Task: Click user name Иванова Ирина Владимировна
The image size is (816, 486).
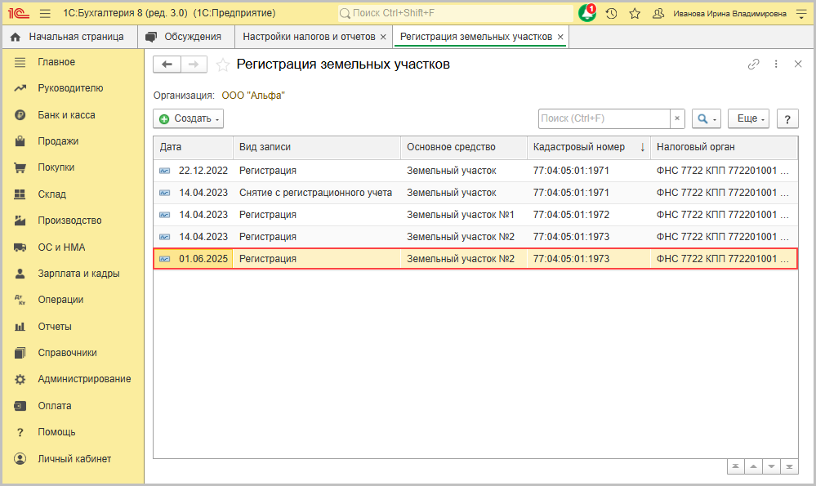Action: (729, 14)
